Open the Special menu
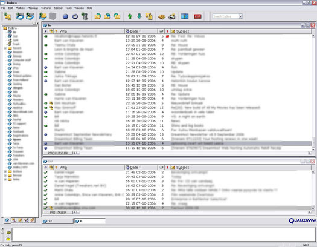 (x=58, y=8)
